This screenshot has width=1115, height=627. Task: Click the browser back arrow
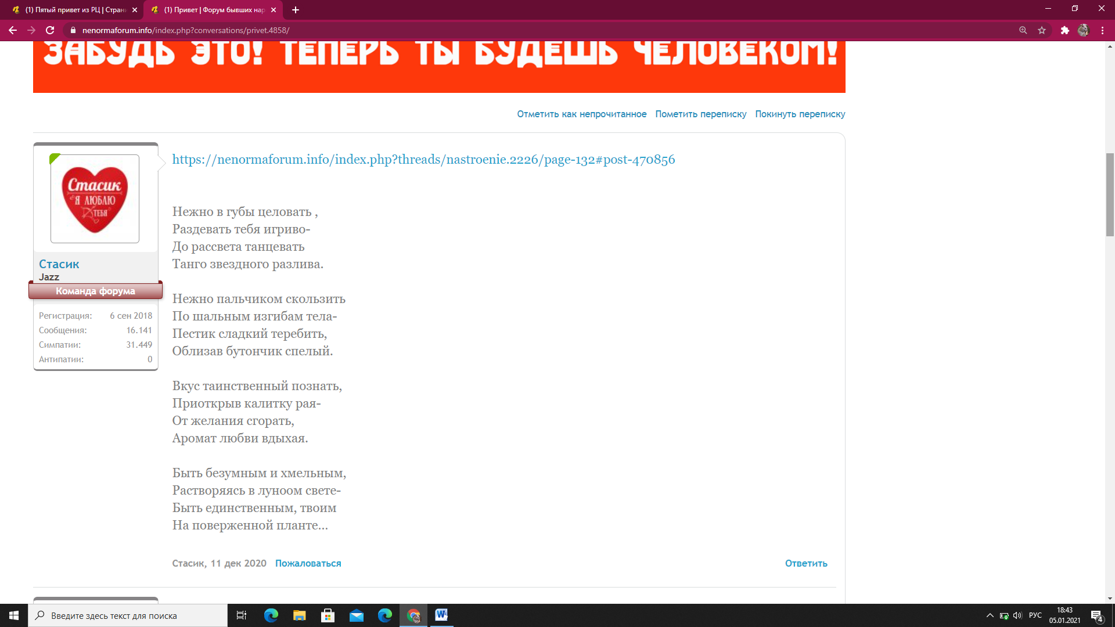coord(13,30)
